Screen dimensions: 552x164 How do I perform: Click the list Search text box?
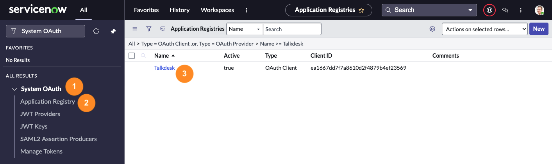pos(292,29)
